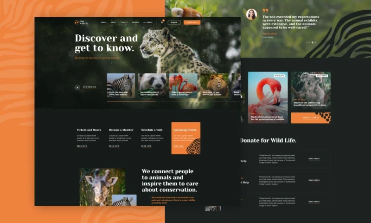Click the outlined Donate button
371x223 pixels.
coord(174,22)
